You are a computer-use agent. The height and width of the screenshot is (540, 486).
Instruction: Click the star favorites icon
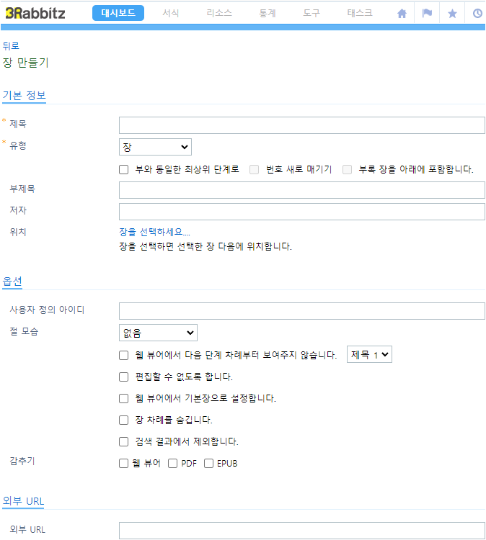click(452, 14)
